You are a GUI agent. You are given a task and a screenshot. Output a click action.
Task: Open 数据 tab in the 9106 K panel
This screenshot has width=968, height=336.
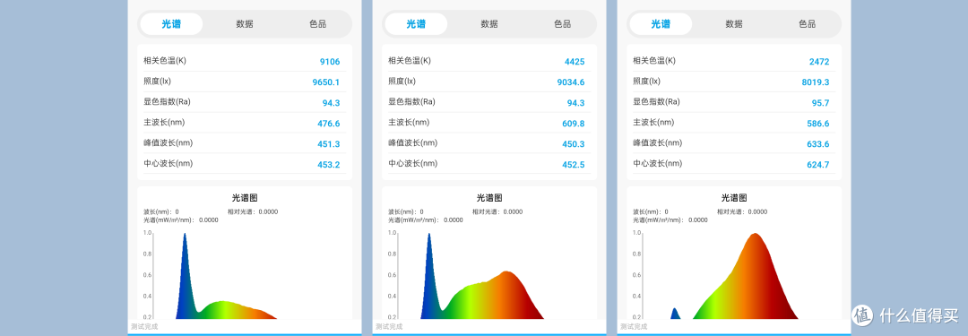[x=245, y=24]
